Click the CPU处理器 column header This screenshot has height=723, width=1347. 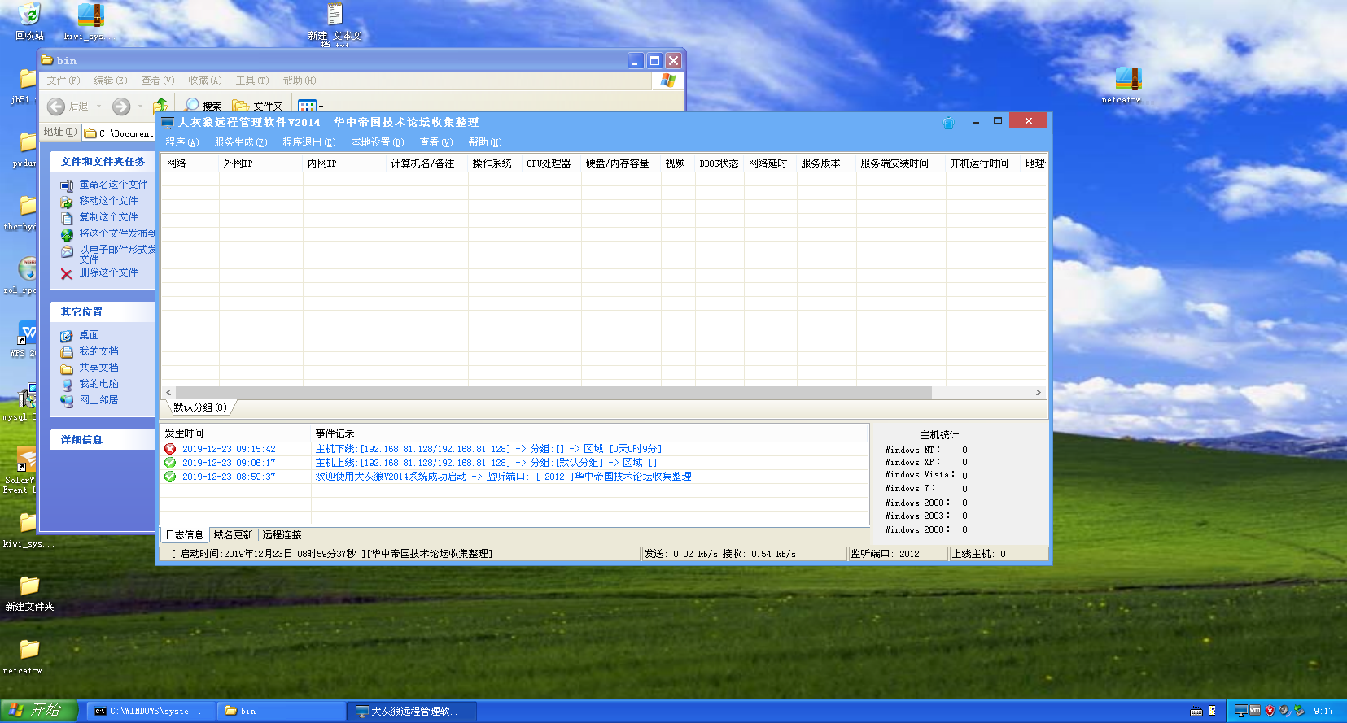point(552,163)
